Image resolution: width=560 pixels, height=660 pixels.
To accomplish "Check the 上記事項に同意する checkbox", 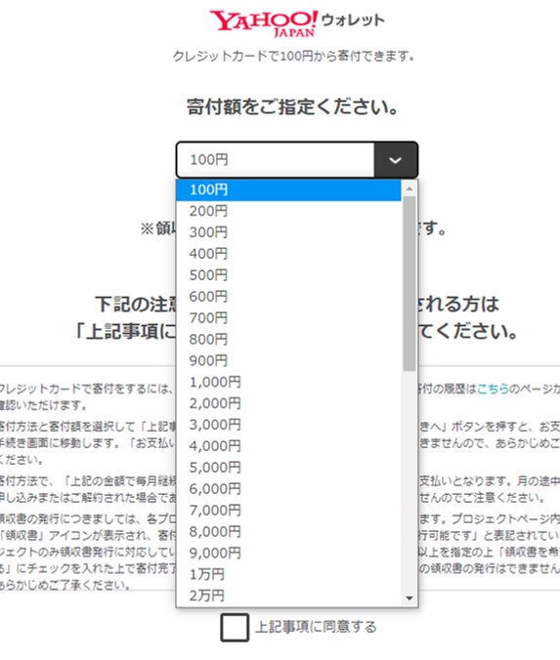I will pos(235,627).
